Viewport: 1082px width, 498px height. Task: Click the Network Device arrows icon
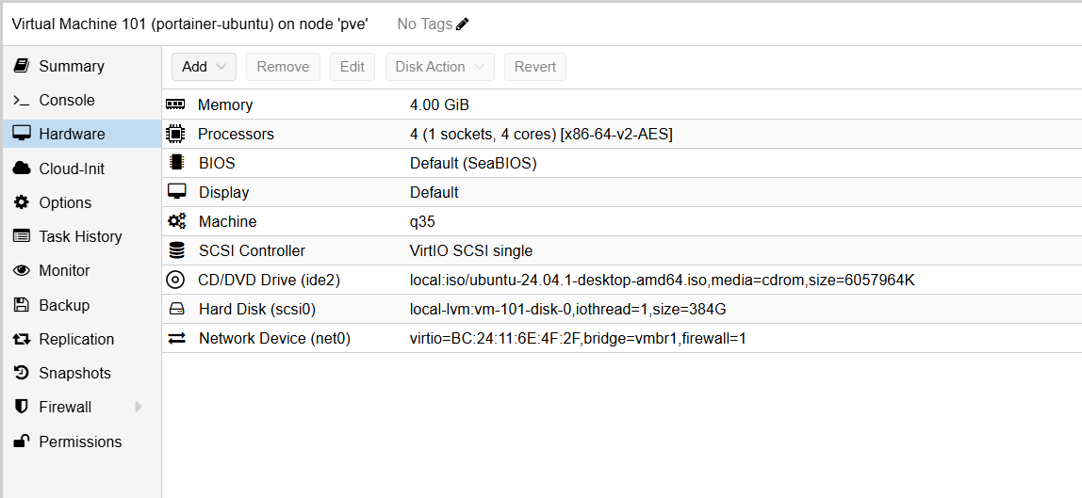click(x=176, y=338)
